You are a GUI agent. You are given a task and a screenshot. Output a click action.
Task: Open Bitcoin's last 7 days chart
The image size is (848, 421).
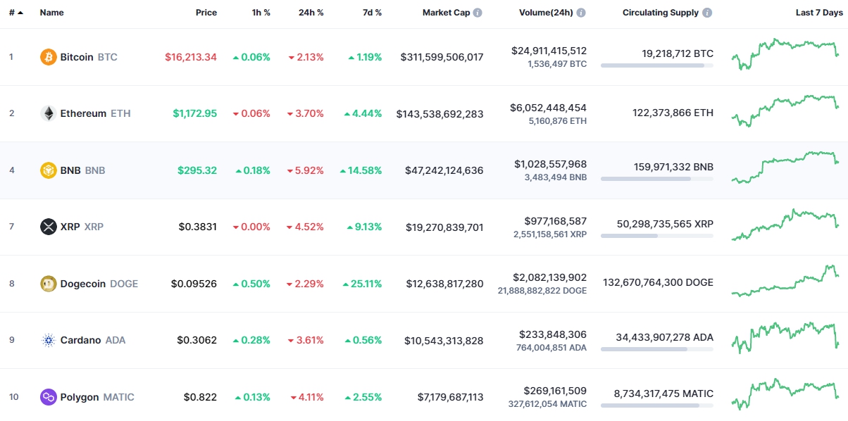click(785, 54)
